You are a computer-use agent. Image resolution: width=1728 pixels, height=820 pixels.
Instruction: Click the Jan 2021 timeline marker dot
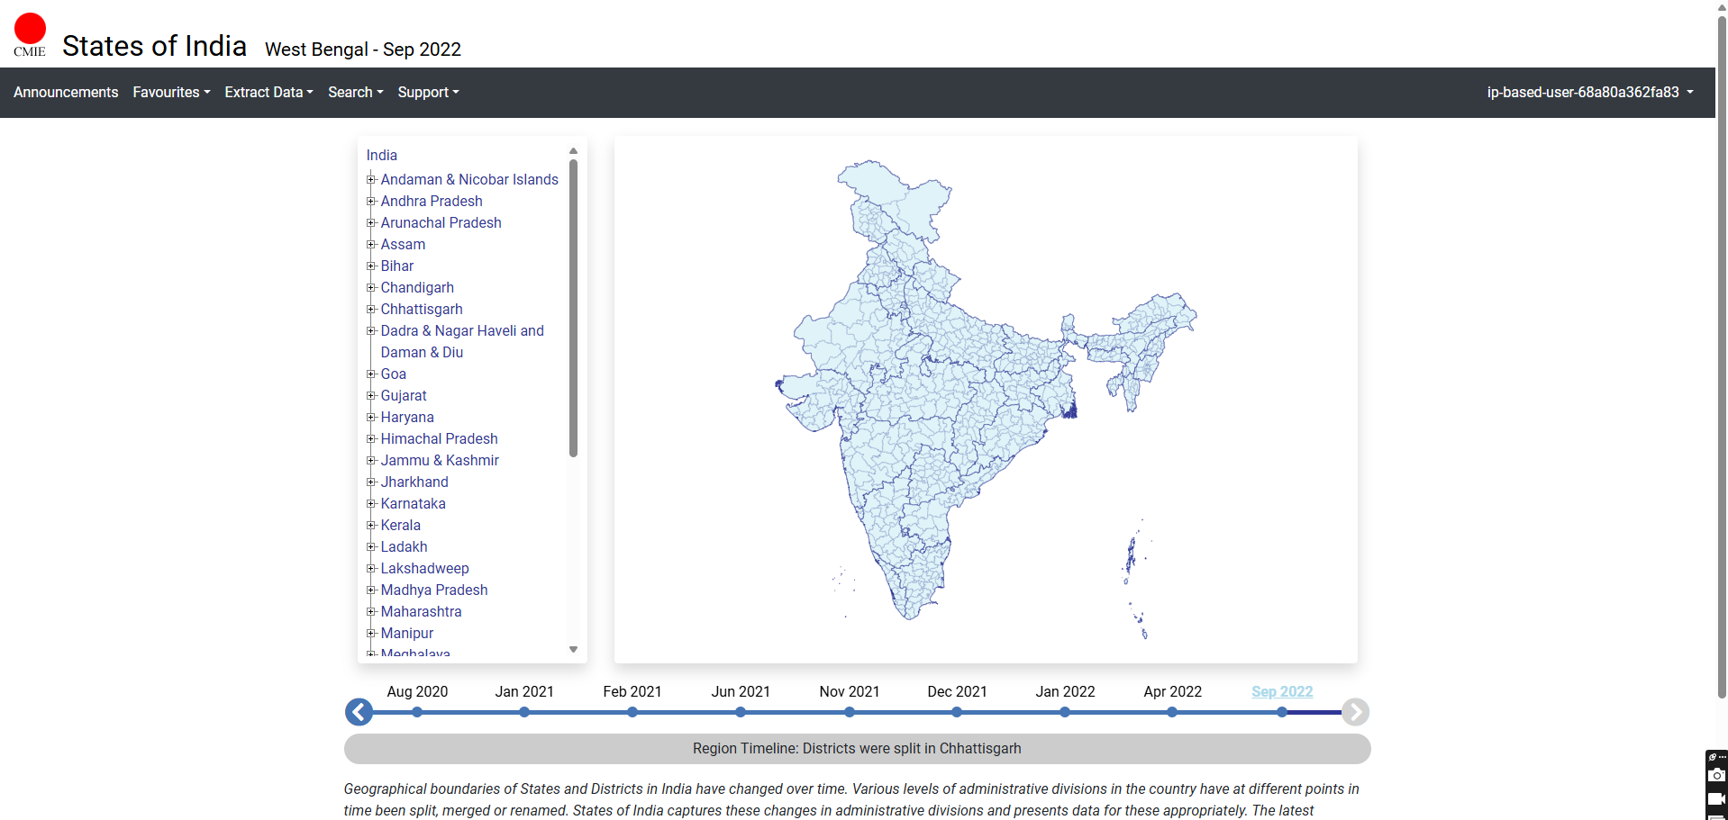(524, 712)
